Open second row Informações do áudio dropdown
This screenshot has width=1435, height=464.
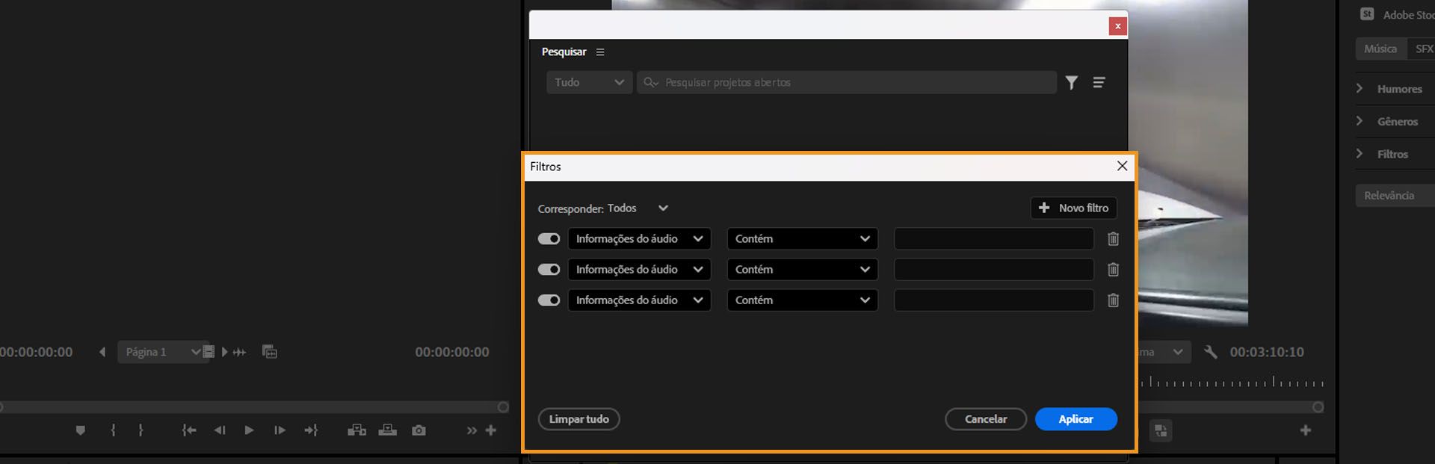tap(640, 270)
